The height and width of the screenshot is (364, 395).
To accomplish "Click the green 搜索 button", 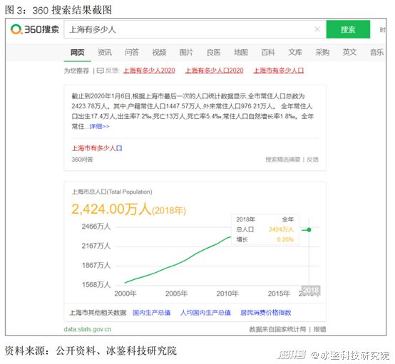I will [348, 29].
